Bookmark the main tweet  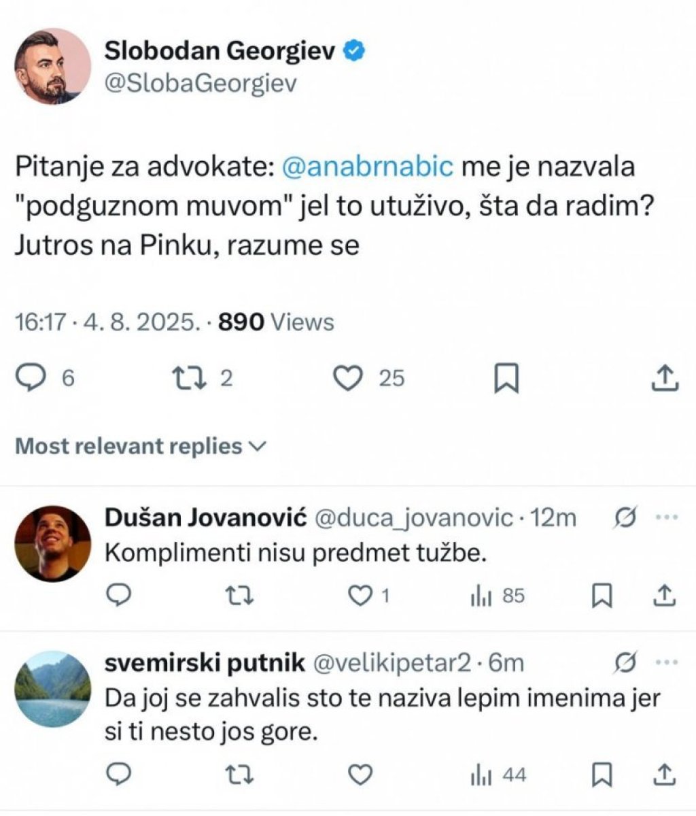506,379
